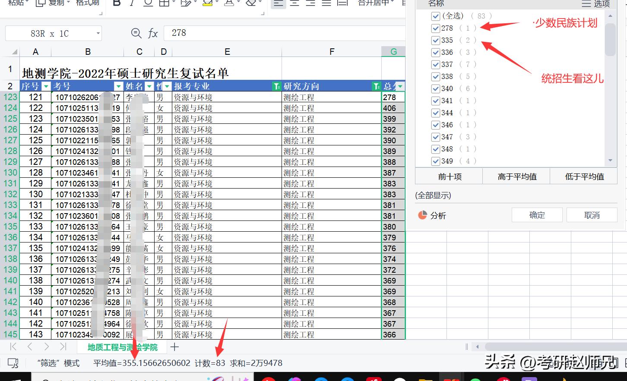Click the borders grid icon
627x381 pixels.
(x=164, y=3)
